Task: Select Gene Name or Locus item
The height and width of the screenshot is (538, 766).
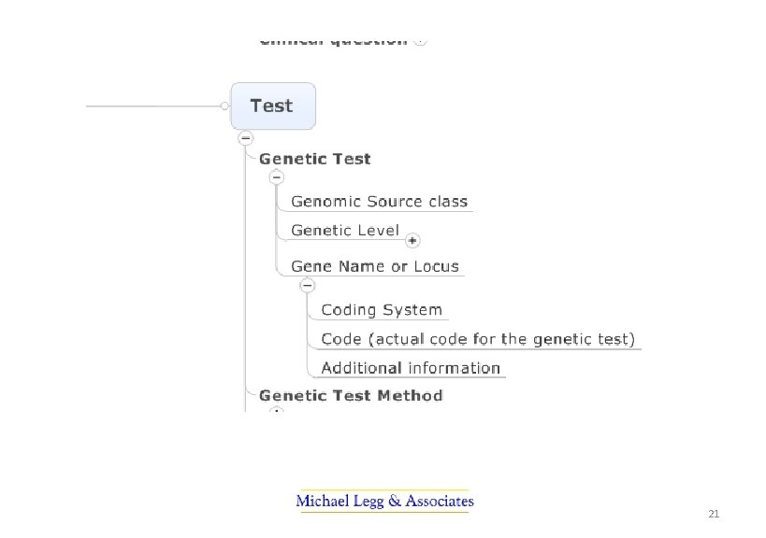Action: click(375, 266)
